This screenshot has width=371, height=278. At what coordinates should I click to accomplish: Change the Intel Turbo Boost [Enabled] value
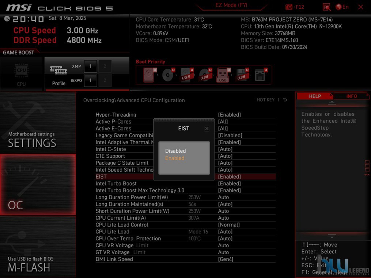(x=229, y=183)
